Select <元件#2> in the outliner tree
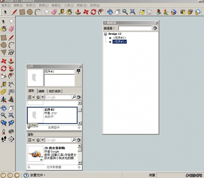Image resolution: width=204 pixels, height=178 pixels. pyautogui.click(x=120, y=42)
